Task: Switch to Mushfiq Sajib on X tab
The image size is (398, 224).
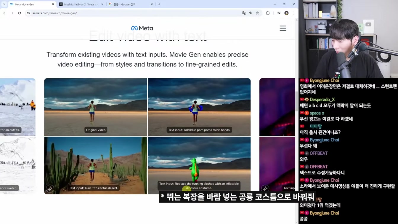Action: pyautogui.click(x=81, y=4)
